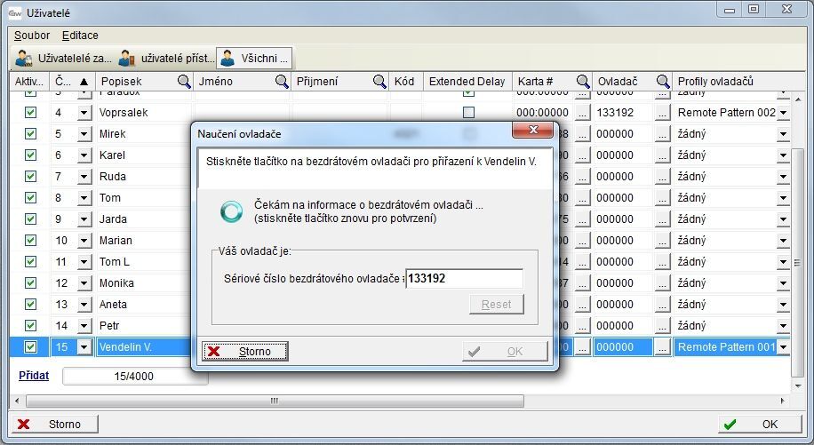Viewport: 814px width, 445px height.
Task: Click the search icon in Karta # column
Action: click(x=582, y=82)
